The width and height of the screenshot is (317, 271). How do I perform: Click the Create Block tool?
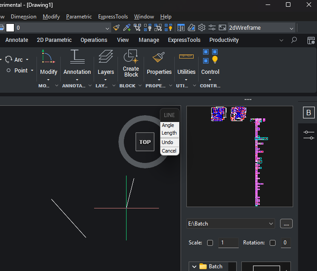pos(131,63)
